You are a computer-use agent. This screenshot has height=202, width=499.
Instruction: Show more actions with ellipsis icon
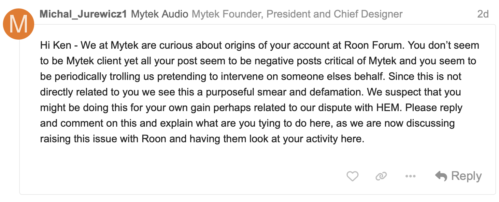click(410, 176)
